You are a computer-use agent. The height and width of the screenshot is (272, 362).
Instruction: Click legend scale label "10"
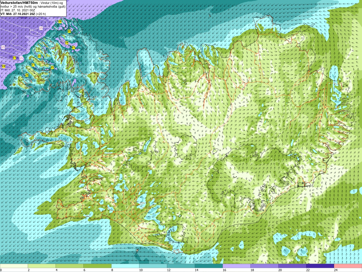(141, 270)
